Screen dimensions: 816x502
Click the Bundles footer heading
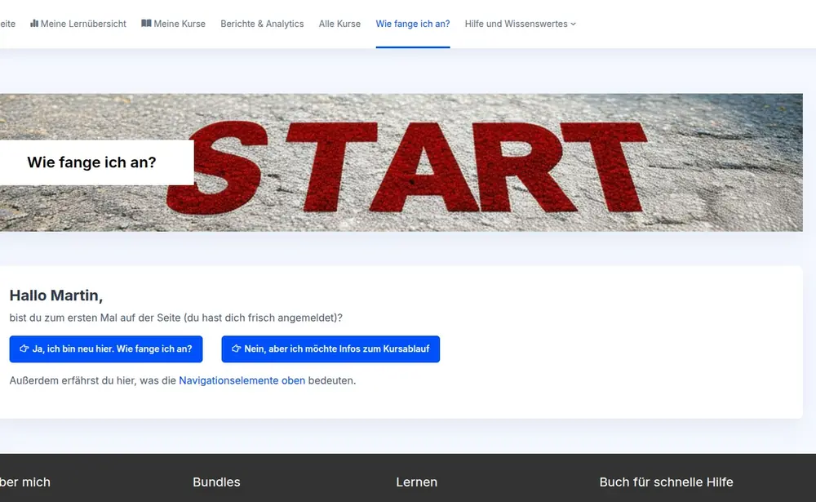(x=216, y=482)
